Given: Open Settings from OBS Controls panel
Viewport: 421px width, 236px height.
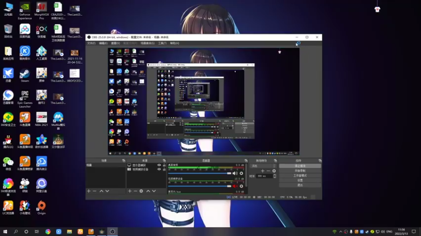Looking at the screenshot, I should (x=300, y=180).
